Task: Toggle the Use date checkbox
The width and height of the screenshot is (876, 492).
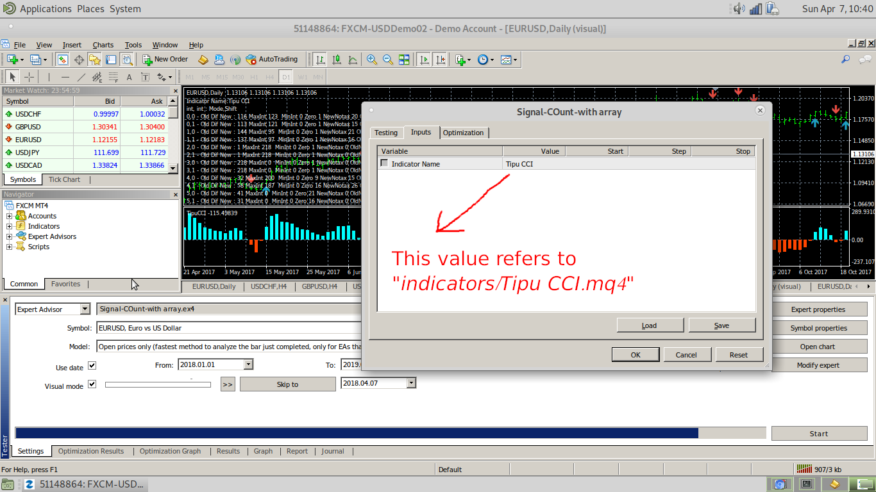Action: [x=92, y=366]
